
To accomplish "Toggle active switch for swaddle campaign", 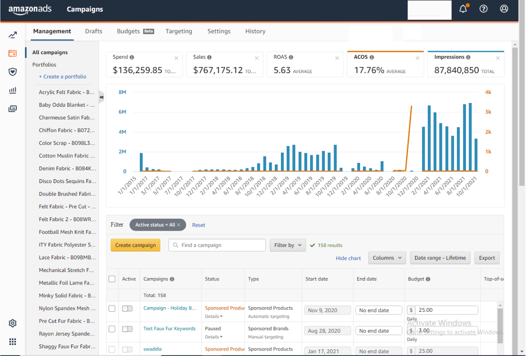I will (127, 349).
